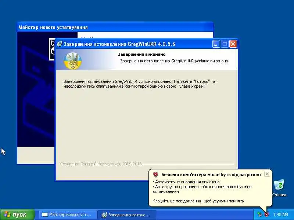Dismiss the security warning balloon
294x220 pixels.
[x=267, y=174]
